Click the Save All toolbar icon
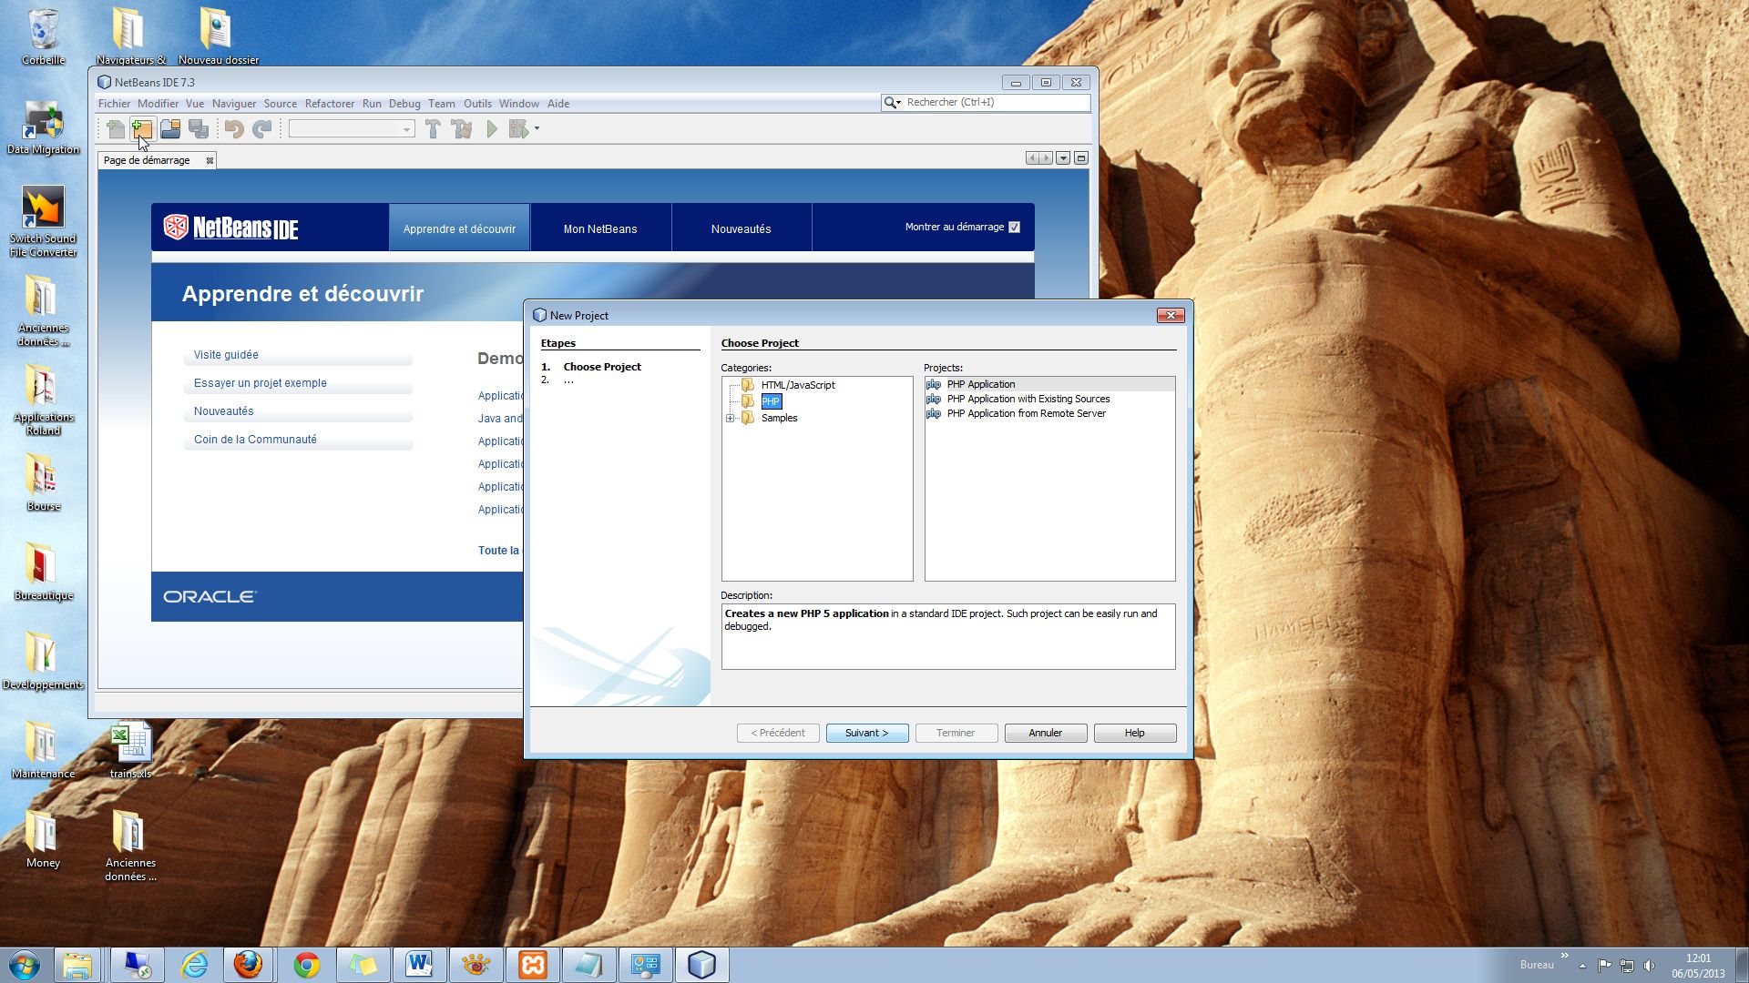Viewport: 1749px width, 983px height. click(199, 129)
